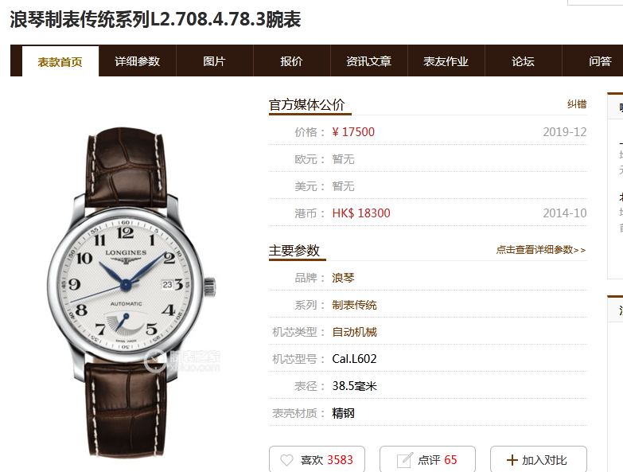Viewport: 623px width, 472px height.
Task: Click the 喜欢 3583 button
Action: [317, 460]
